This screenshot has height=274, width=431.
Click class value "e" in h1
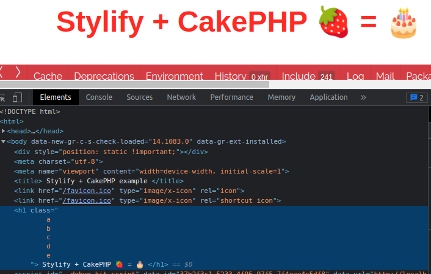click(48, 255)
